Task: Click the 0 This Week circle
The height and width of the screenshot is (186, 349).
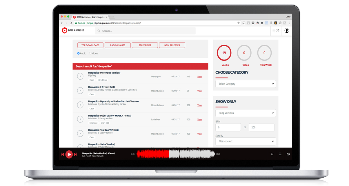Action: 264,53
